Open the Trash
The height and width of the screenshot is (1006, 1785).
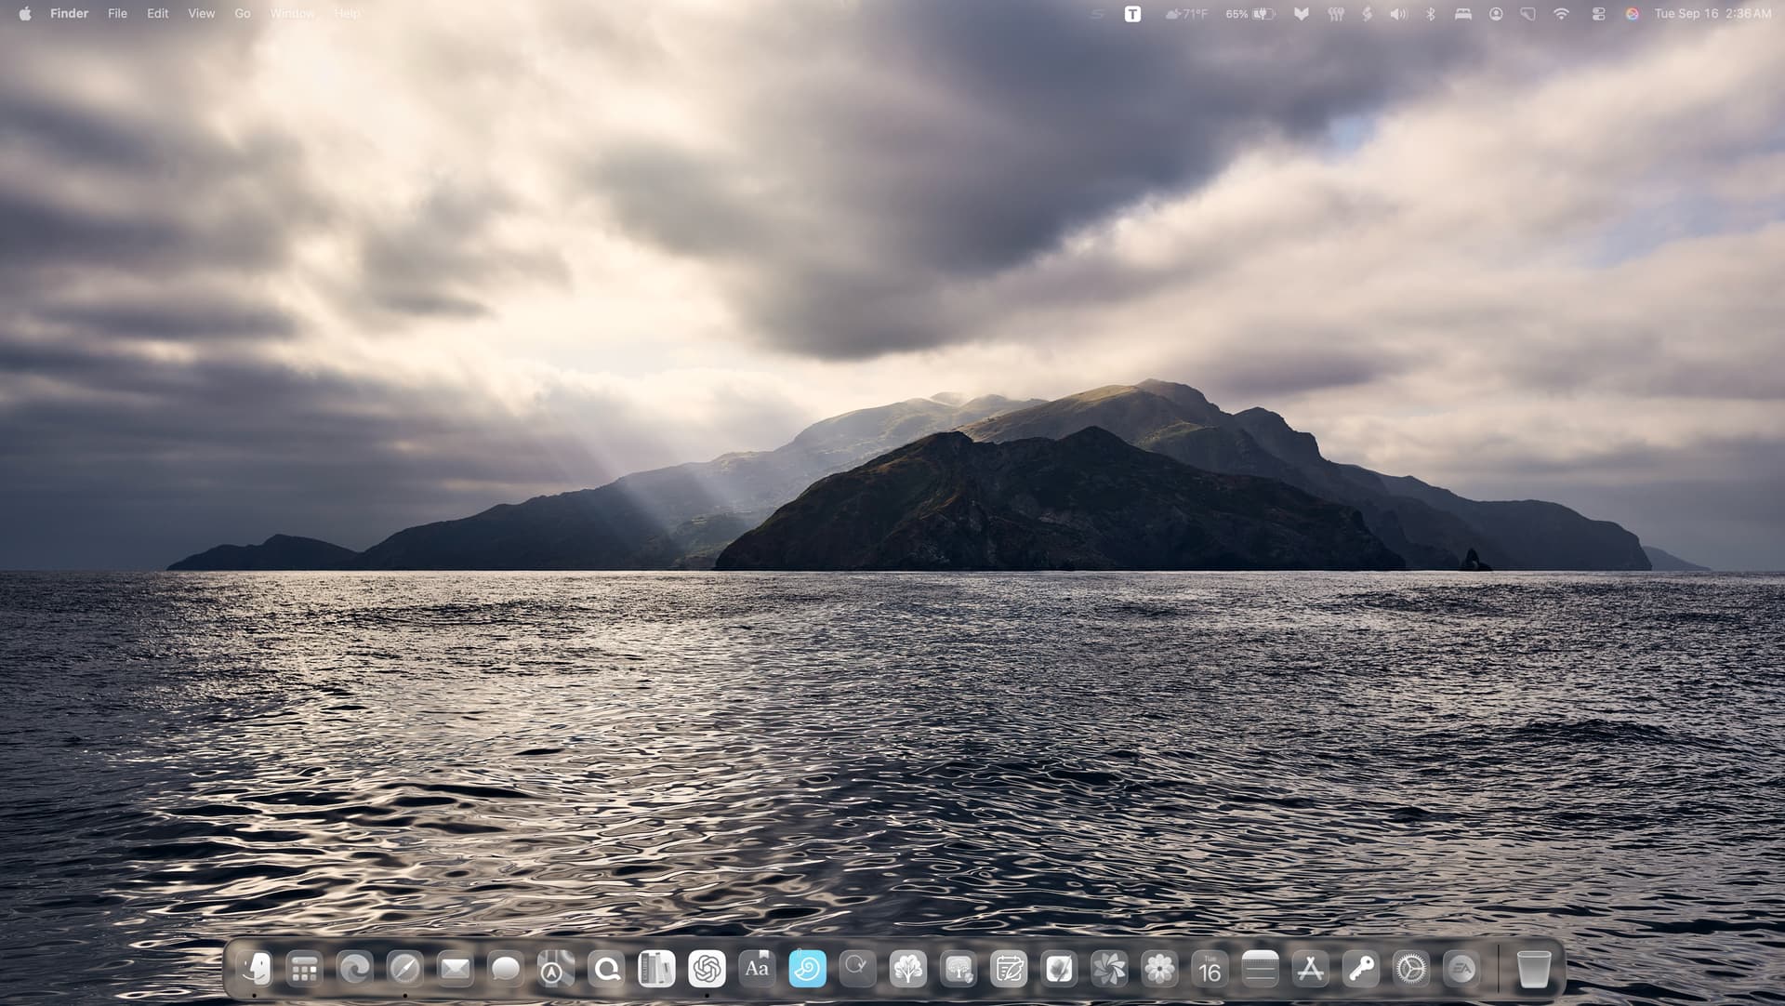click(1533, 969)
